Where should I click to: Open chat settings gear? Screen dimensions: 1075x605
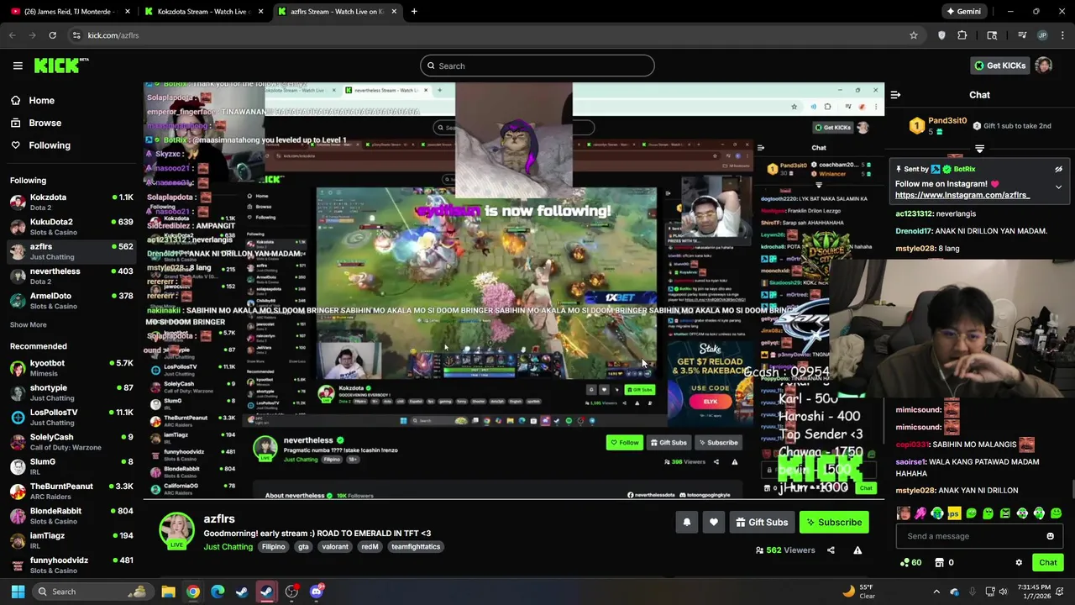point(1019,563)
